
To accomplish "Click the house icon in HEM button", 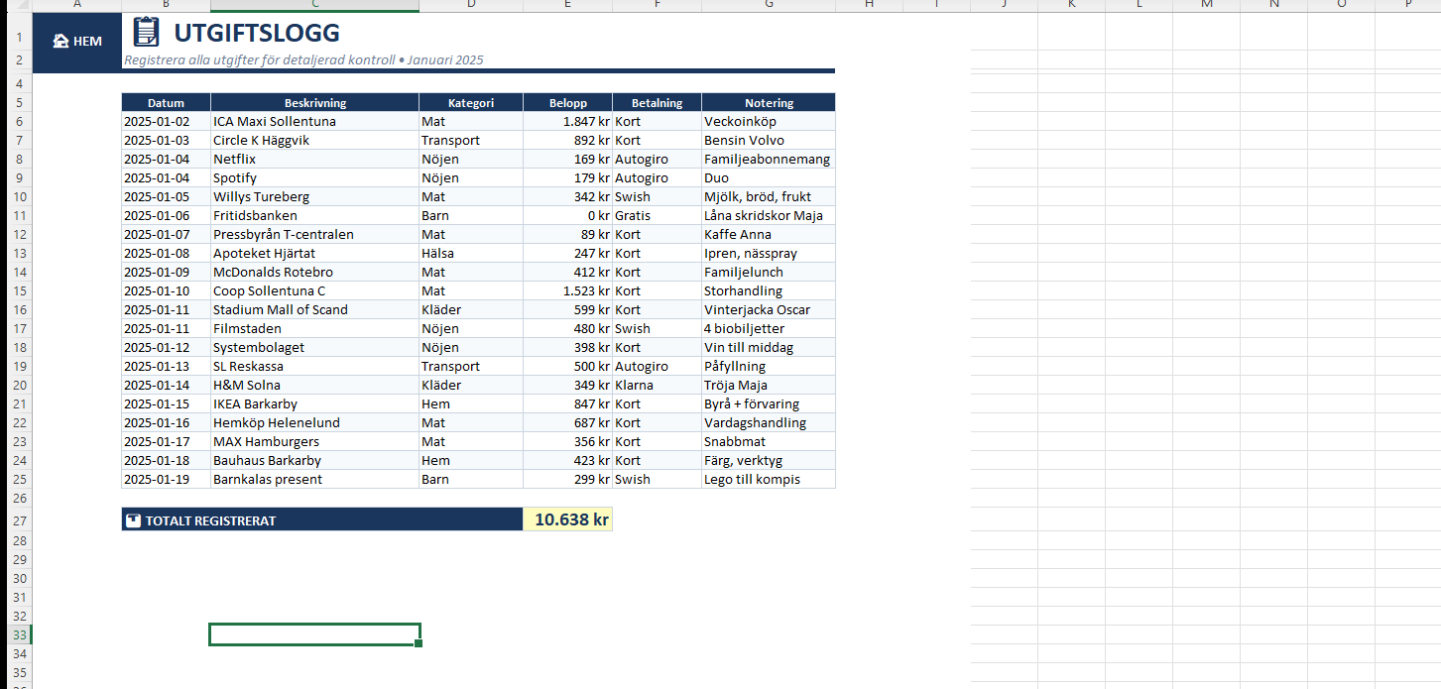I will [60, 41].
